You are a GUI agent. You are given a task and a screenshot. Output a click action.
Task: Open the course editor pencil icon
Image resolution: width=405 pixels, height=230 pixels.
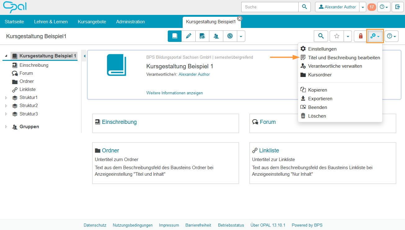pos(189,36)
